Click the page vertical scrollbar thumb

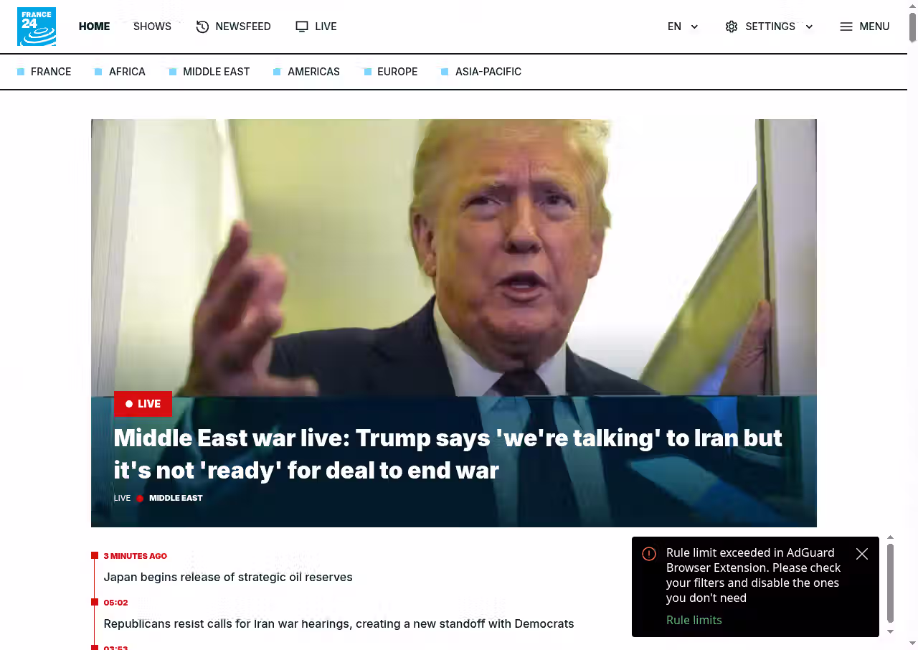pyautogui.click(x=912, y=27)
